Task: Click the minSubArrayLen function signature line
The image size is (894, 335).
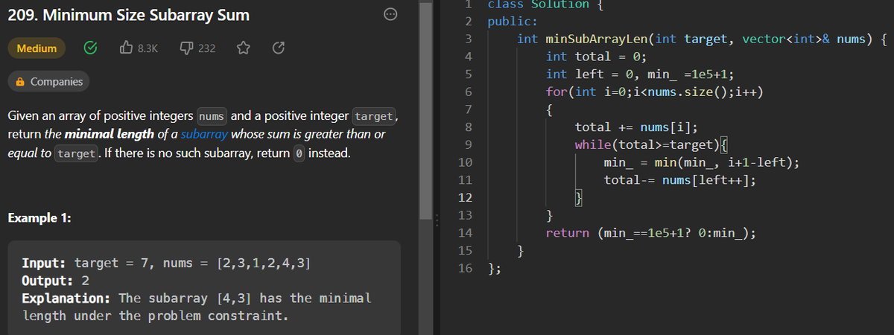Action: pyautogui.click(x=701, y=39)
